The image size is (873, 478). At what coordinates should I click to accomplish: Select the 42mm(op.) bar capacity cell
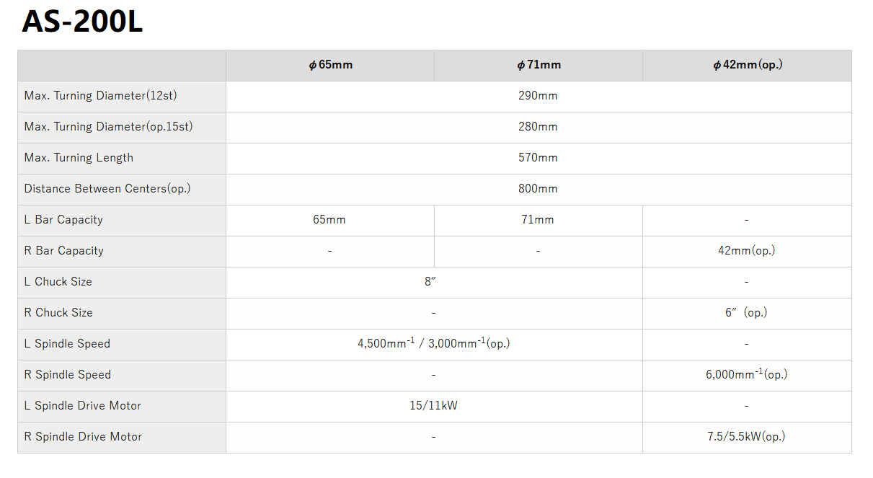pyautogui.click(x=746, y=251)
